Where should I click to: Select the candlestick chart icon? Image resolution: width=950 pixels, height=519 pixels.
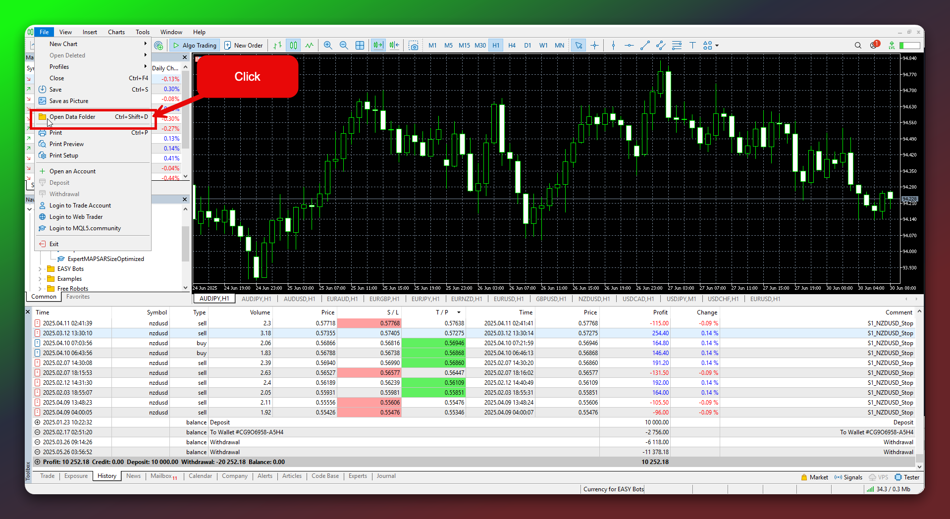point(294,45)
